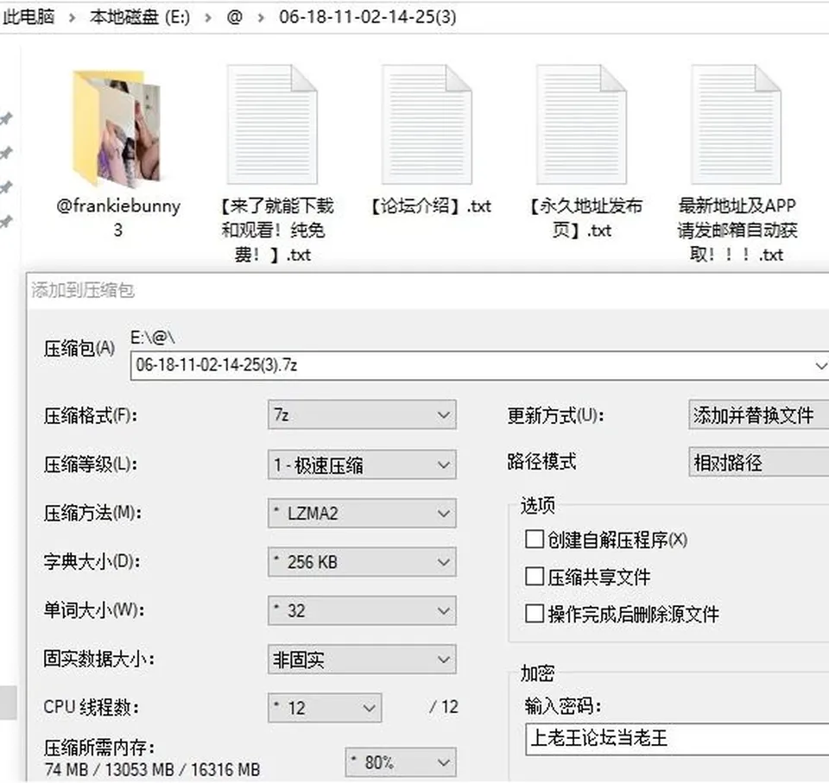This screenshot has height=783, width=829.
Task: Click the 输入密码 password field
Action: click(677, 739)
